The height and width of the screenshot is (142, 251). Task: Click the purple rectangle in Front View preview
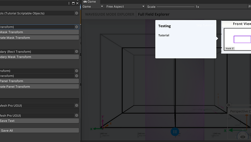point(242,39)
